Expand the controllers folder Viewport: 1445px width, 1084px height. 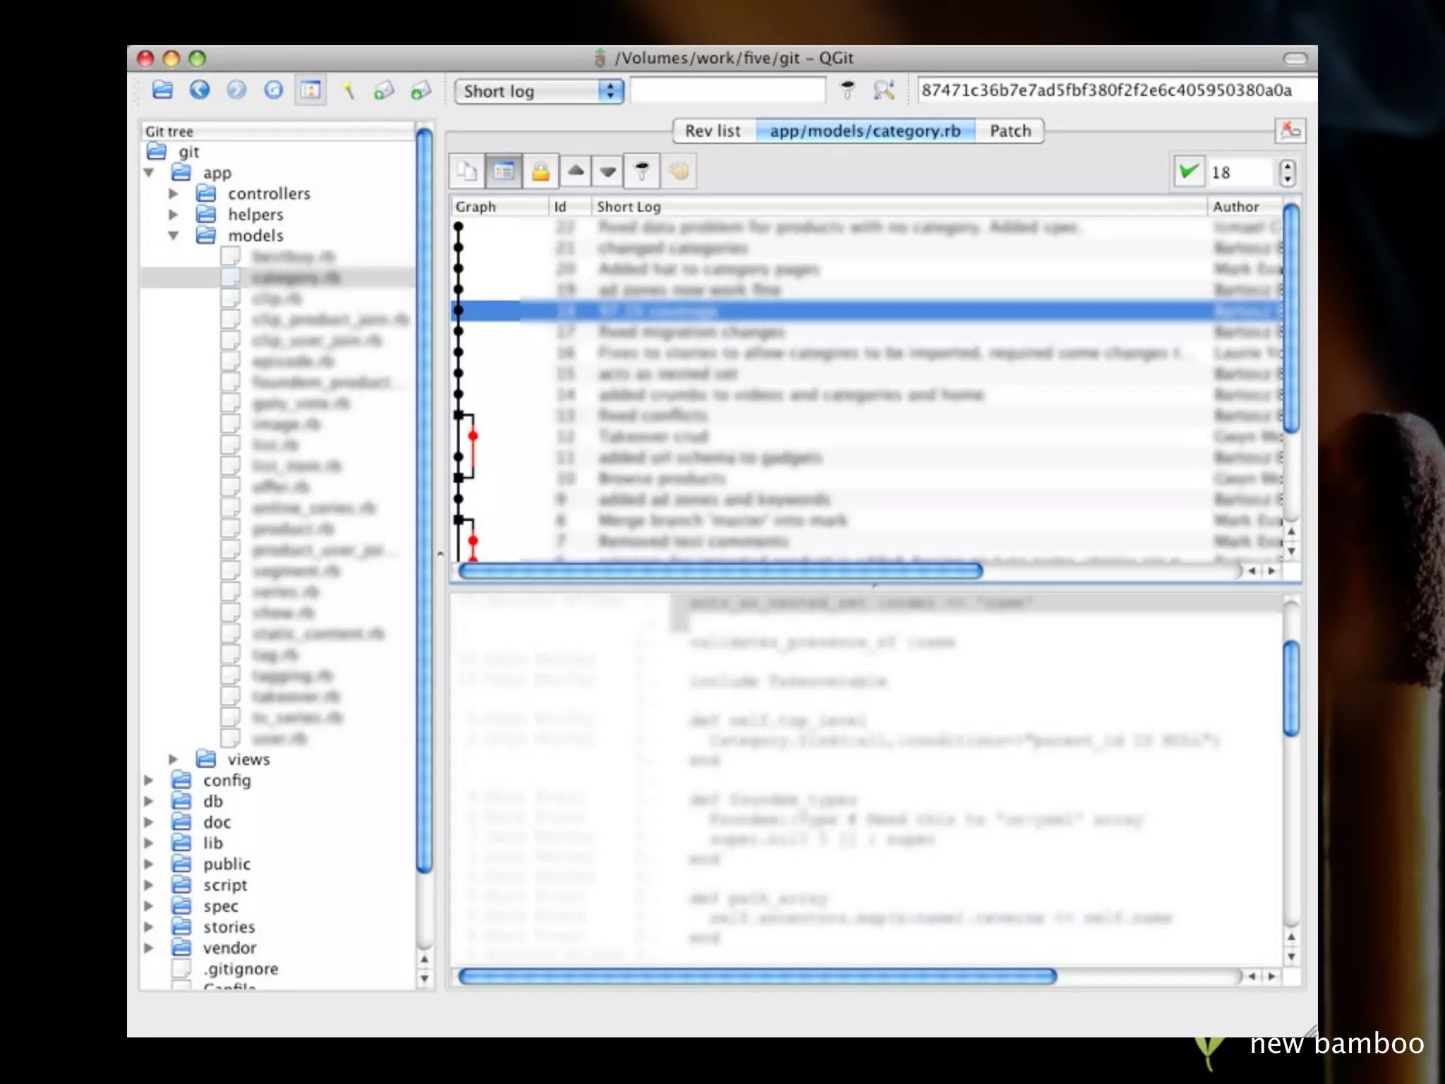[174, 193]
